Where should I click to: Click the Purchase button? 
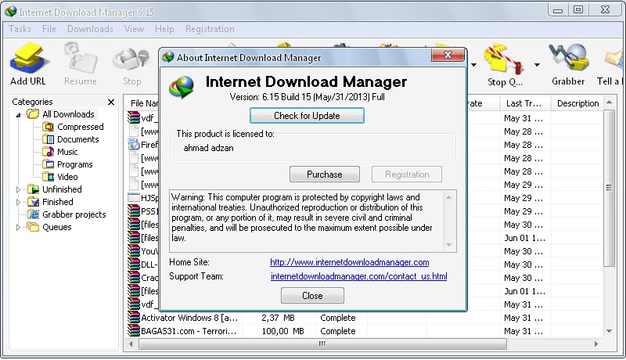pos(325,175)
